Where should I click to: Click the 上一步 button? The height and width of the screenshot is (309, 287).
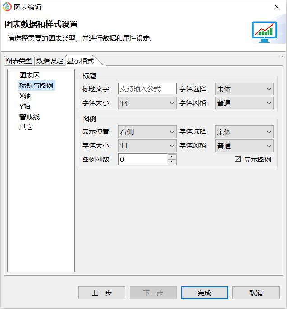[102, 293]
